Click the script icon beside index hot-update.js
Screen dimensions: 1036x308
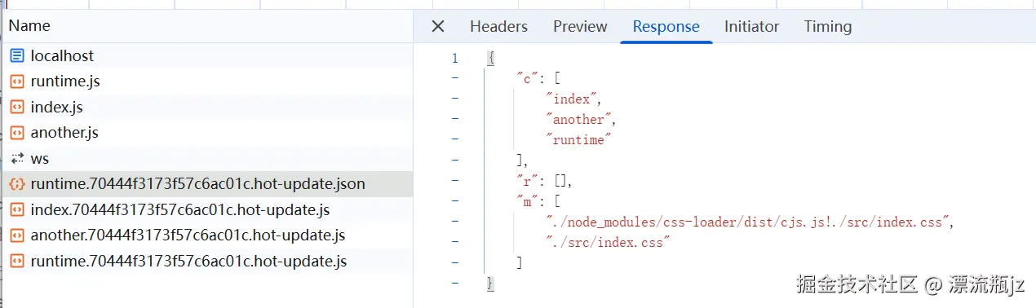pos(17,210)
